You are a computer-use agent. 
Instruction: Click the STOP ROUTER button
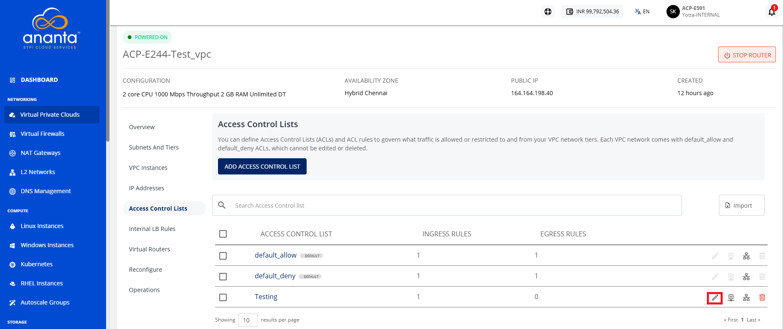(747, 54)
